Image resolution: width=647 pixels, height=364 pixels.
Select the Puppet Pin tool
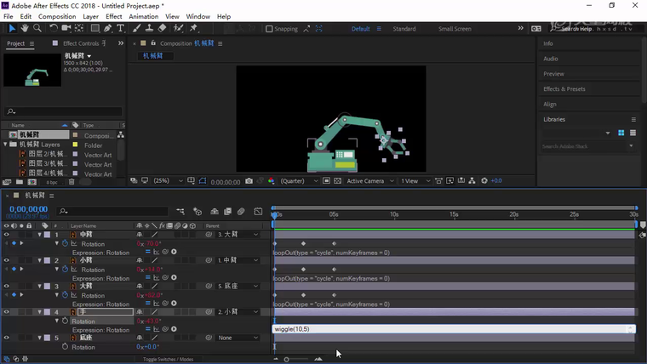coord(193,28)
